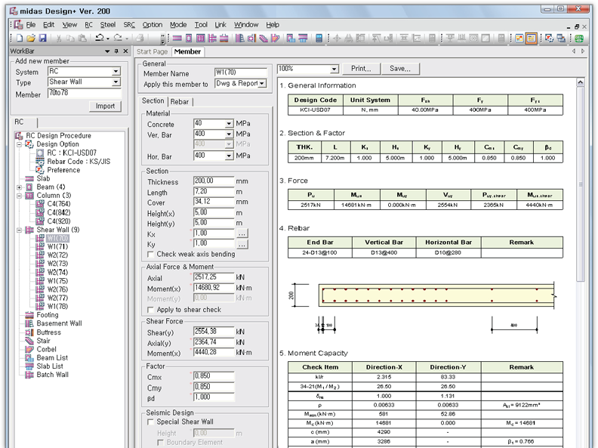Select Batch Wall in the tree

(52, 375)
